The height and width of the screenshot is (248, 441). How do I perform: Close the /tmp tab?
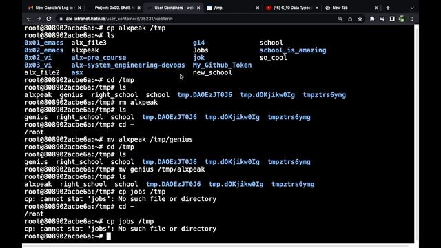tap(257, 8)
